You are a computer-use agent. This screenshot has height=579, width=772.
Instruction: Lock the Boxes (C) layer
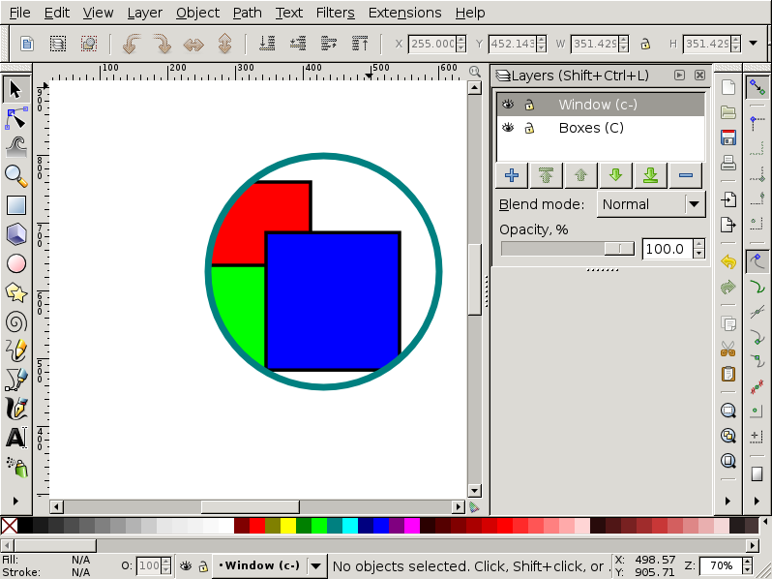coord(529,128)
